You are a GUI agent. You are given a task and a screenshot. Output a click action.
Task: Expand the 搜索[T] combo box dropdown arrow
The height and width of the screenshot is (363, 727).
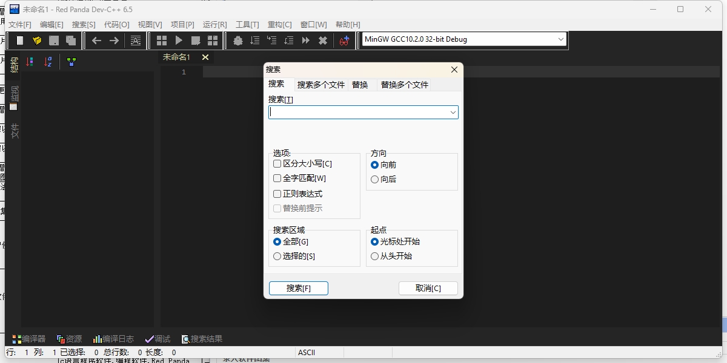point(453,113)
